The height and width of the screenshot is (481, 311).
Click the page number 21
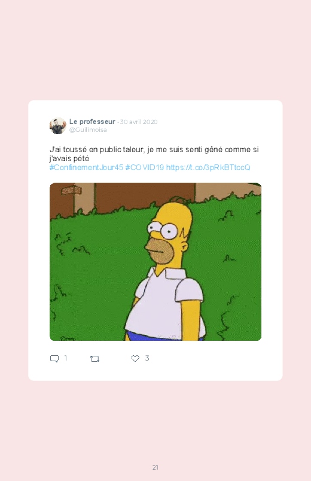[155, 467]
